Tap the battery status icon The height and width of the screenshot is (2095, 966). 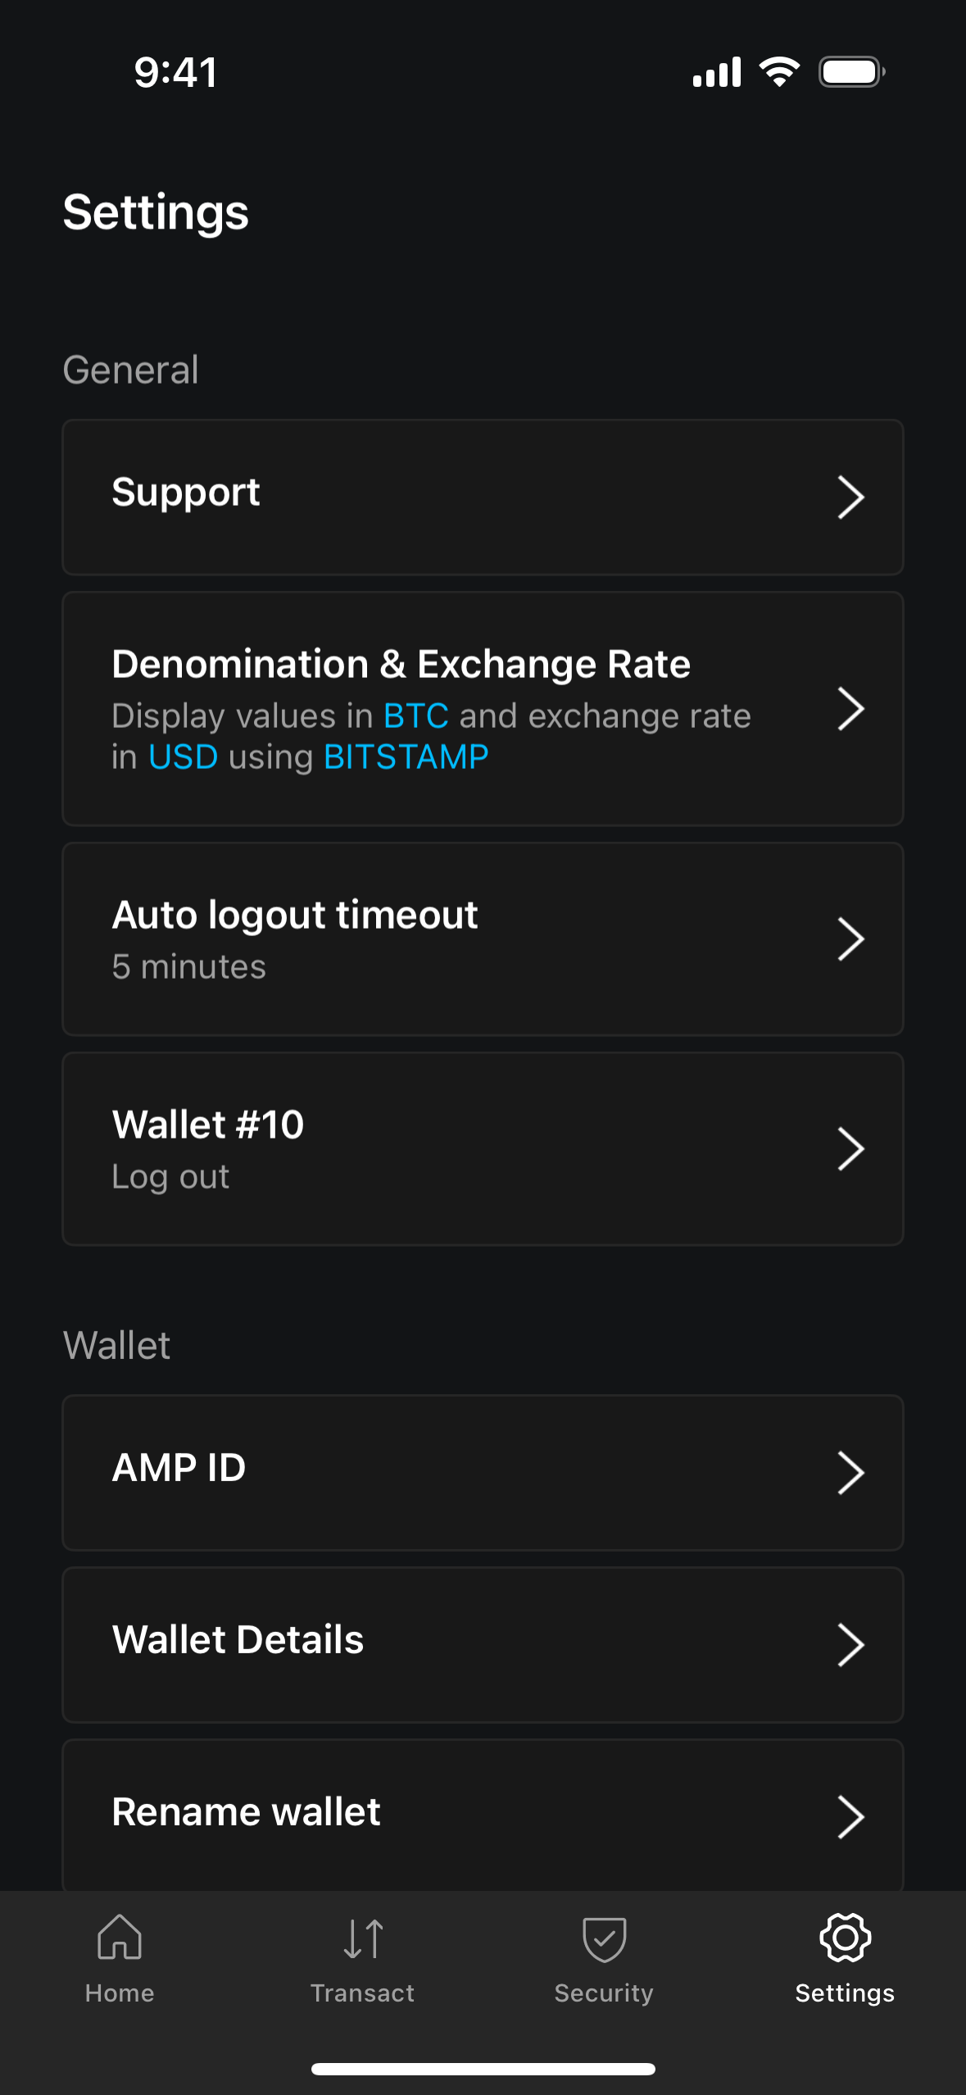[851, 72]
